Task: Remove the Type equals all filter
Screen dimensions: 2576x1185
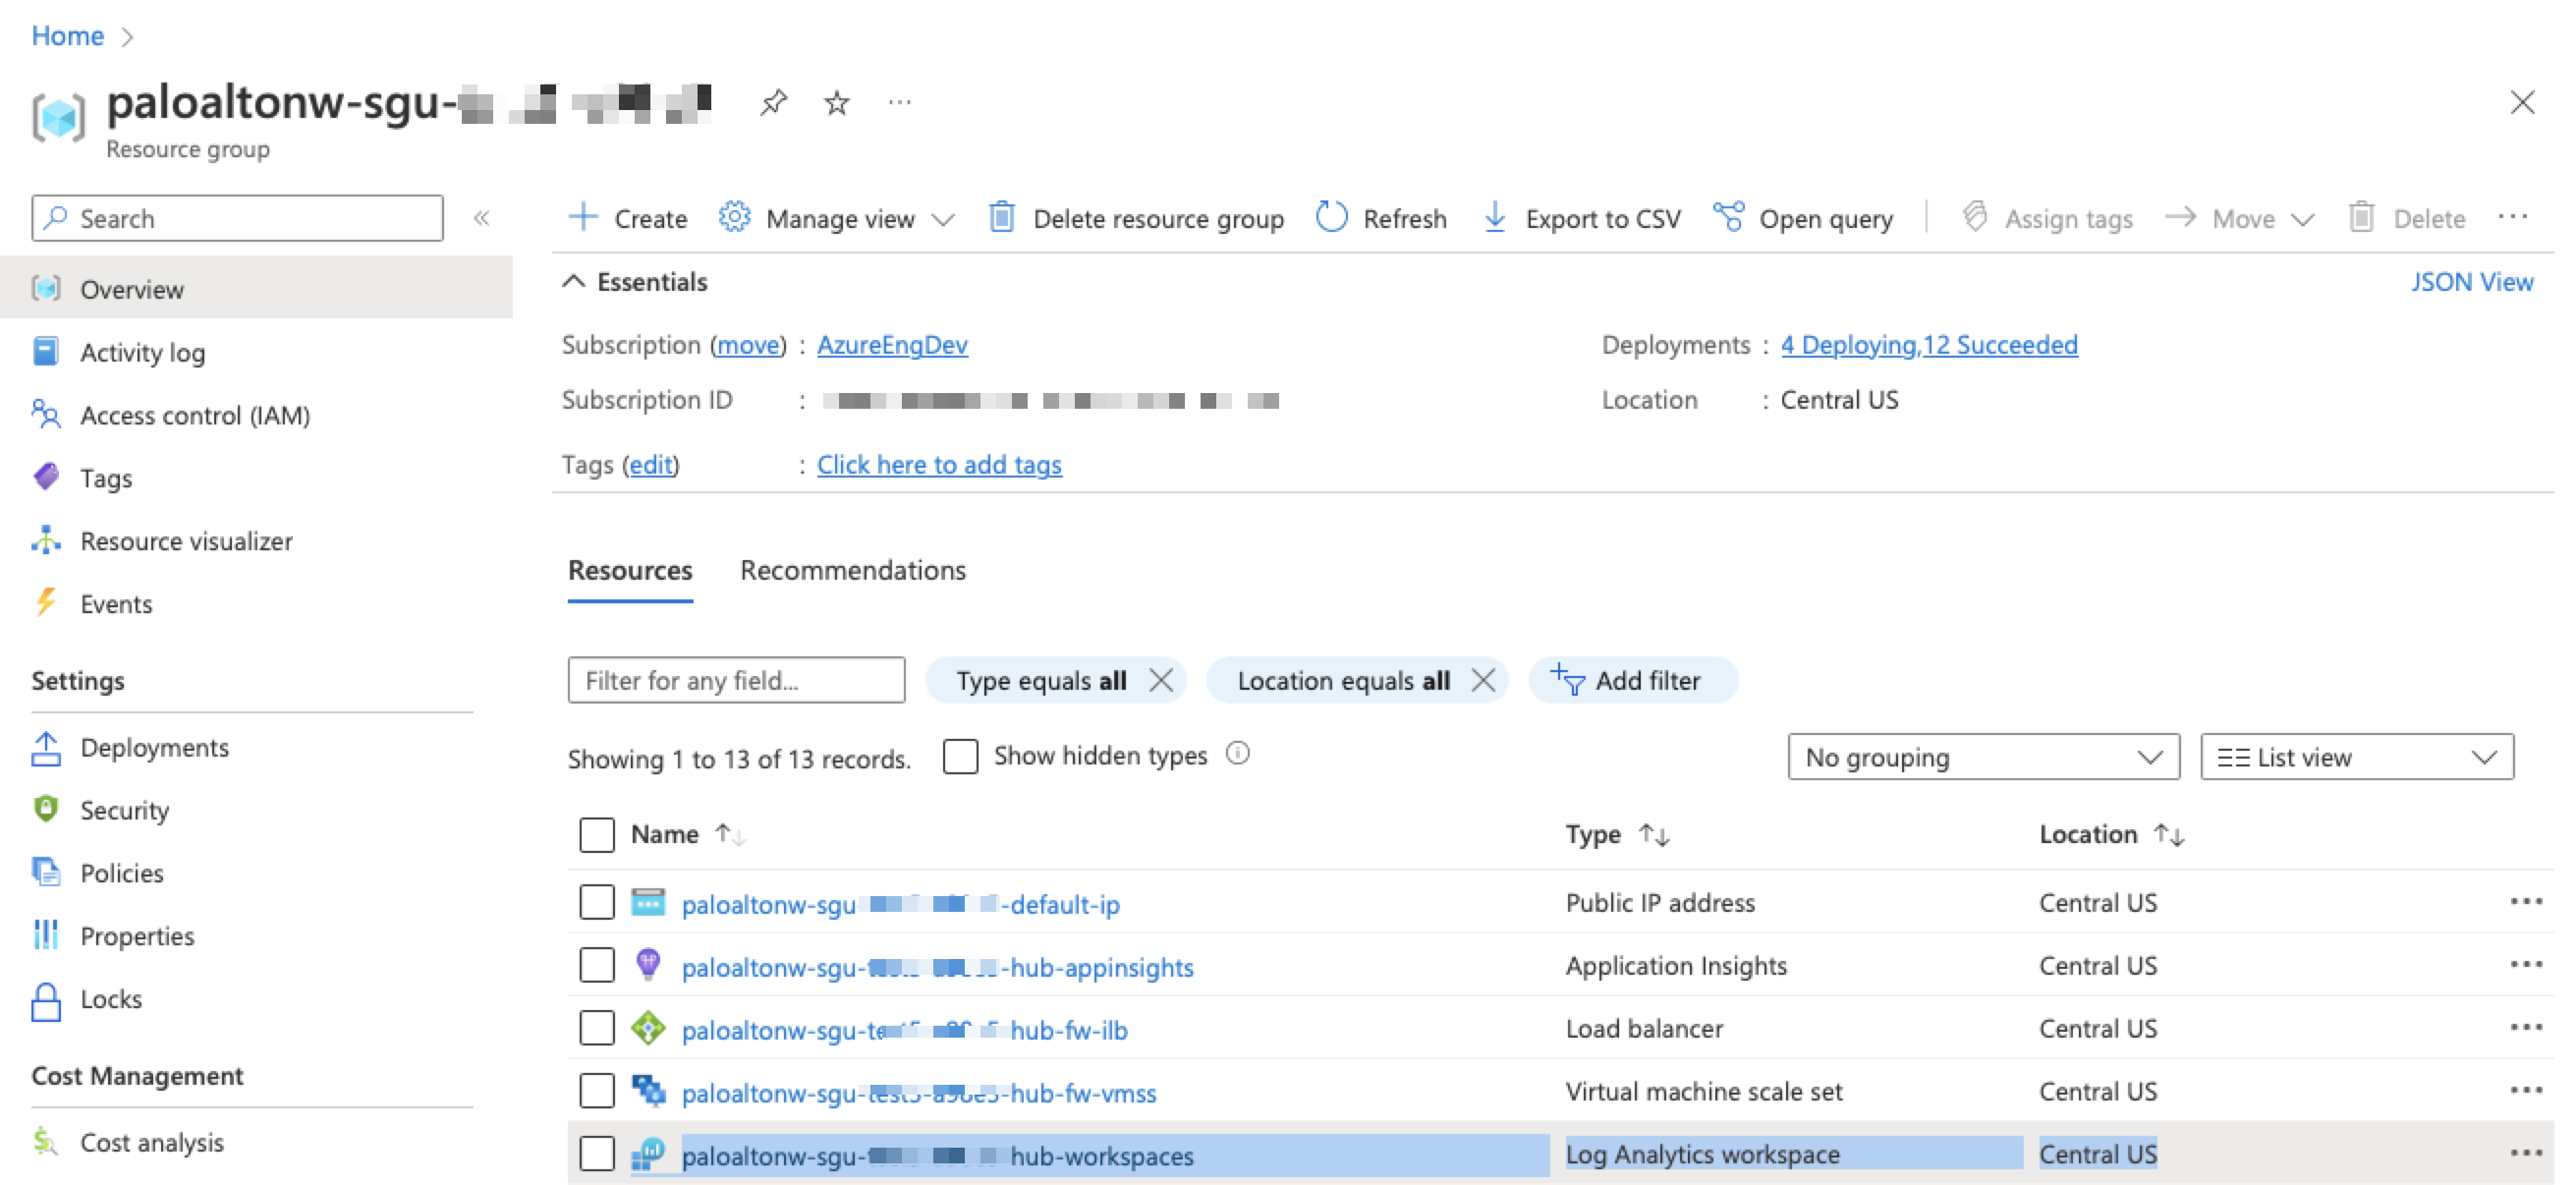Action: 1161,680
